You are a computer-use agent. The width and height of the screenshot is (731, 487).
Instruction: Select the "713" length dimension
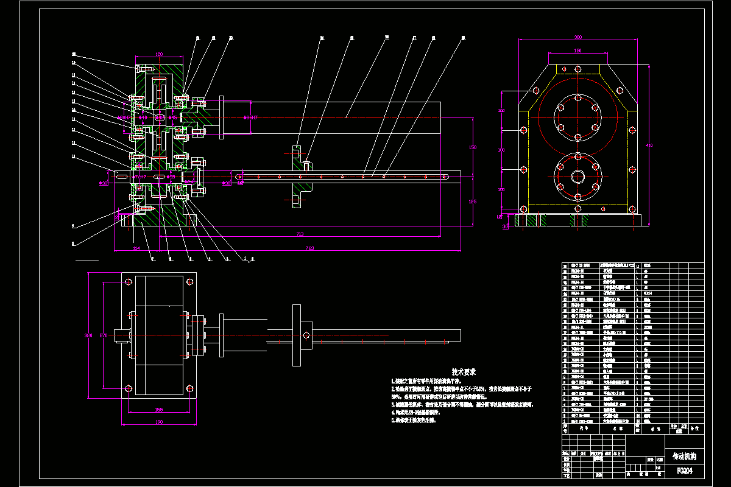coord(300,233)
